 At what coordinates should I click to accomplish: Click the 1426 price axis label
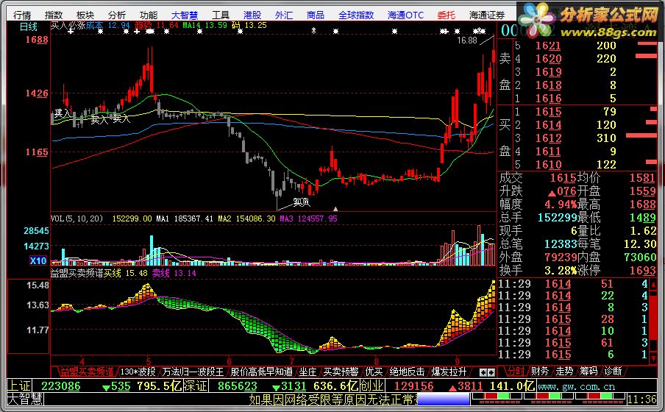click(37, 93)
